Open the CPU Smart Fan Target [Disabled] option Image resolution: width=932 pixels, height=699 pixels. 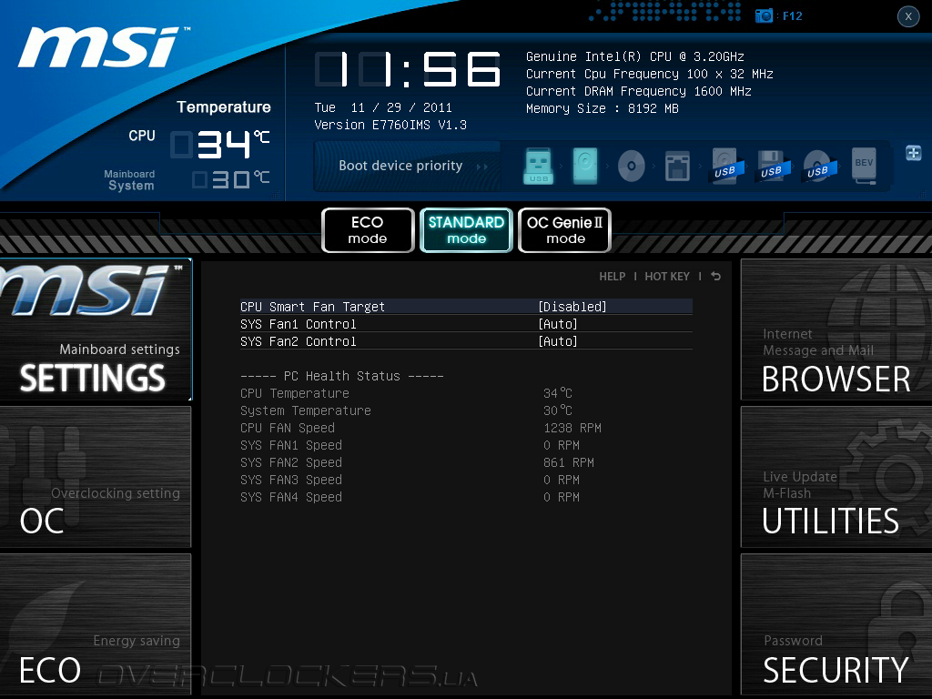tap(466, 307)
